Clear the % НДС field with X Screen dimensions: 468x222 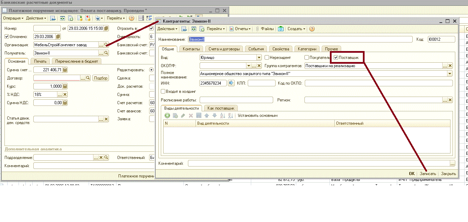[x=65, y=95]
